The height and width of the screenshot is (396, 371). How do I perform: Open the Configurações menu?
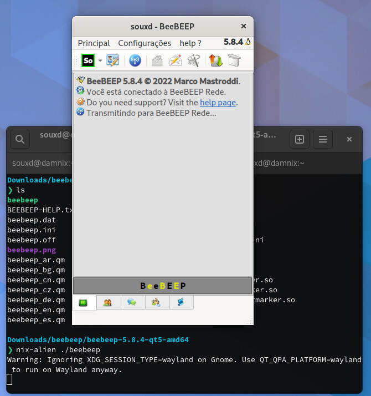click(145, 43)
